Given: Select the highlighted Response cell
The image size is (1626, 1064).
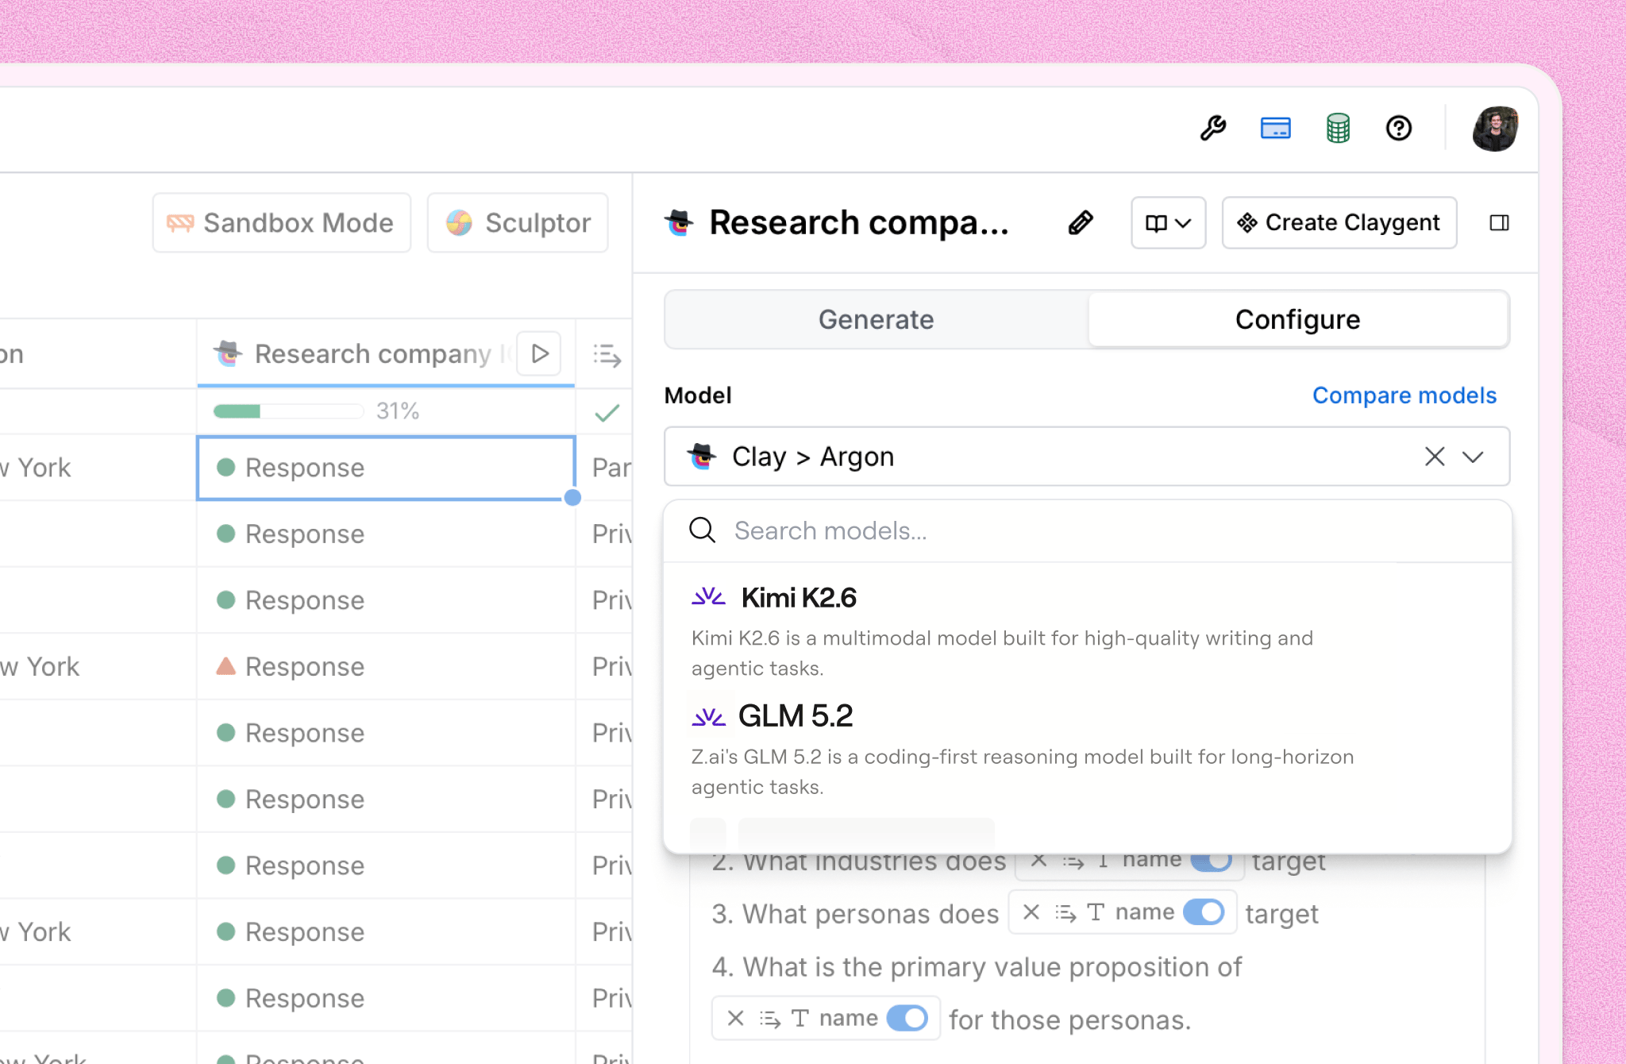Looking at the screenshot, I should (386, 468).
